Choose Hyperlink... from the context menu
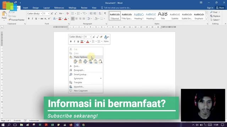Screen dimensions: 227x127 [x=86, y=87]
